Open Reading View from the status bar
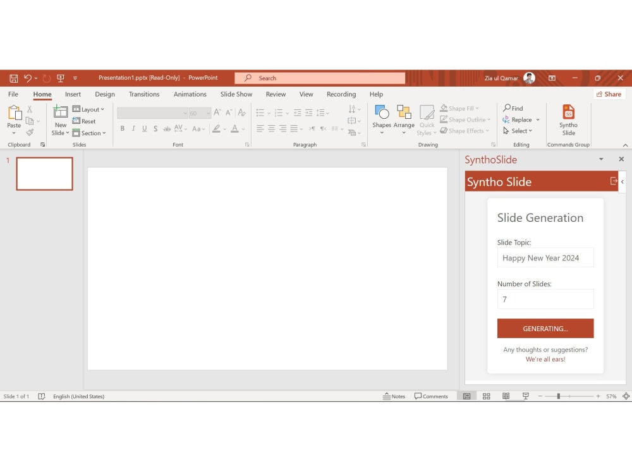 pos(506,396)
